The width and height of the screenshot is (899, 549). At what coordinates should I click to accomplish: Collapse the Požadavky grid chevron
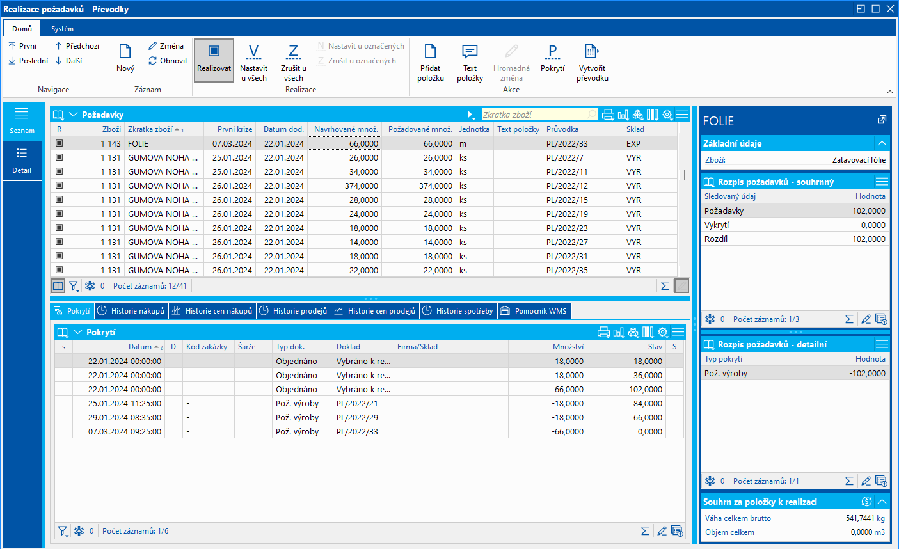point(74,115)
